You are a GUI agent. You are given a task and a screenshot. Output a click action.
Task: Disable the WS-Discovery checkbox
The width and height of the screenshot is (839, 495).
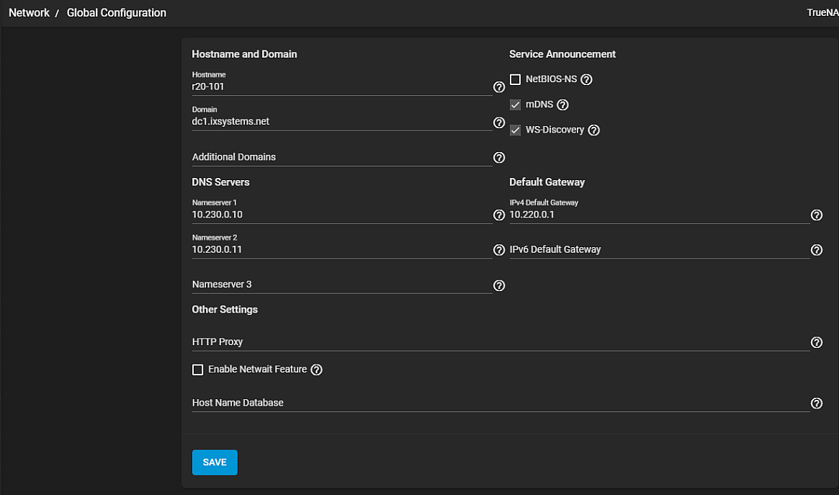coord(516,130)
